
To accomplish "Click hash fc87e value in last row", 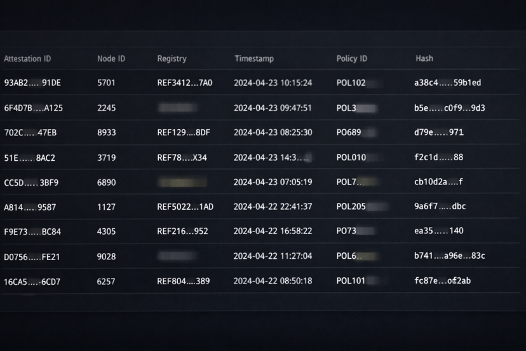I will coord(443,281).
